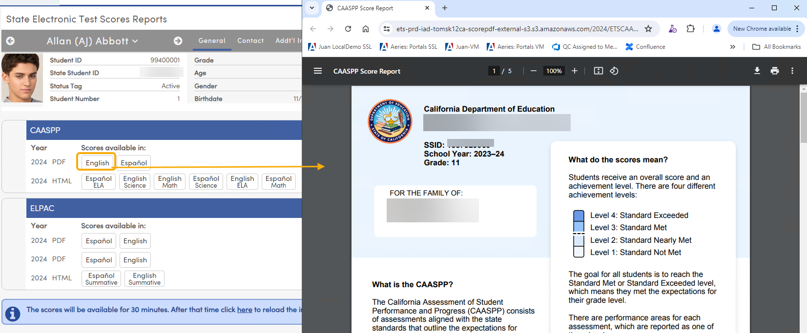Click the 'here' link to reload scores

[245, 310]
